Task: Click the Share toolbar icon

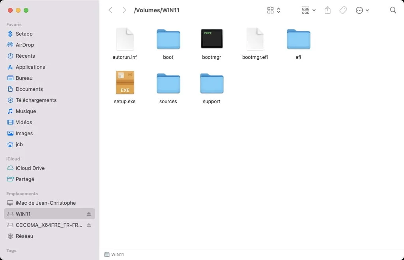Action: click(327, 10)
